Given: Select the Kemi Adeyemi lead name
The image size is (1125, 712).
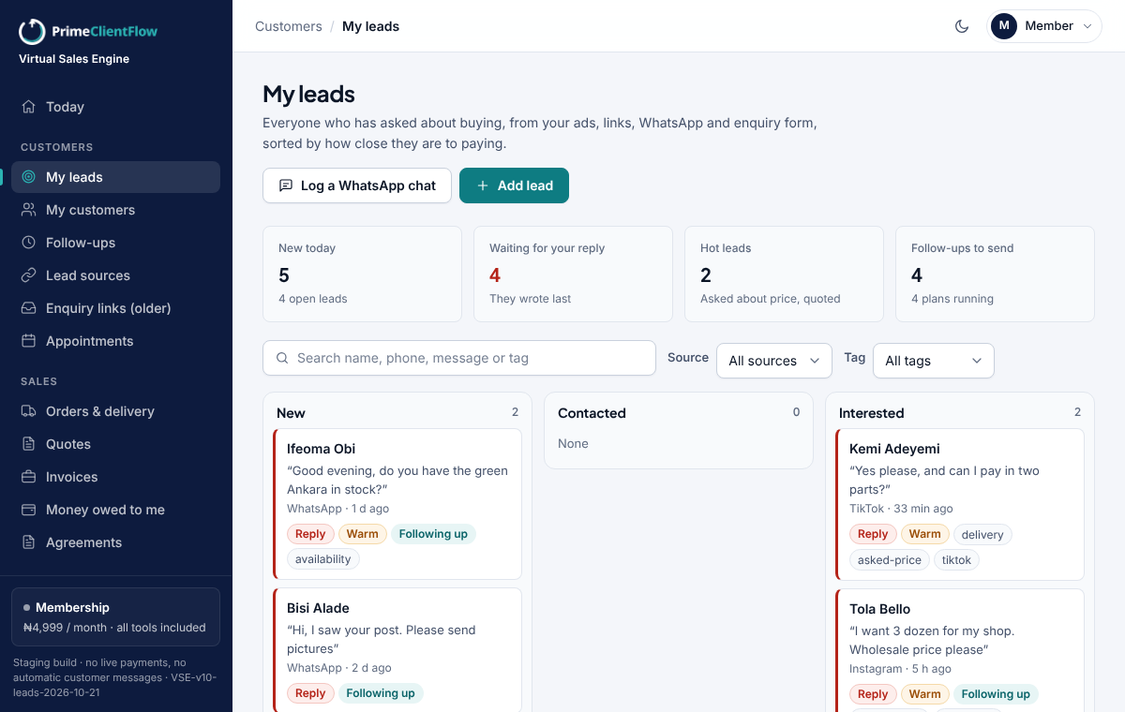Looking at the screenshot, I should [894, 449].
